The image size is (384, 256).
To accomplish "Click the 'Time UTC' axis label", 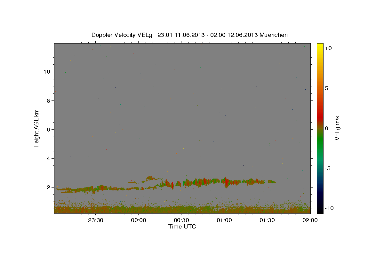I will (x=182, y=227).
